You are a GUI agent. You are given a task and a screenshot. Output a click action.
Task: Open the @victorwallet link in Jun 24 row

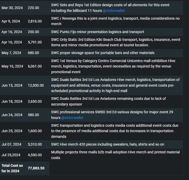(72, 118)
